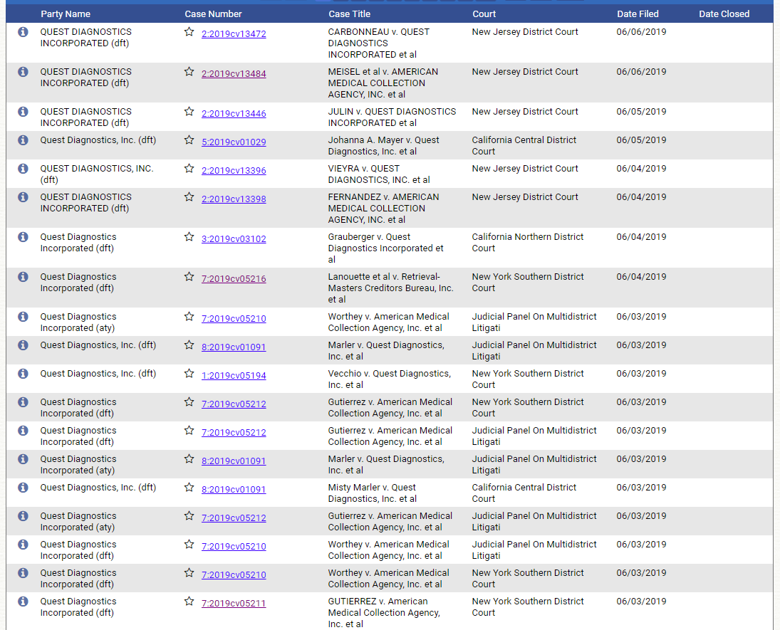Sort by Case Title column header
Screen dimensions: 780x630
(x=349, y=14)
